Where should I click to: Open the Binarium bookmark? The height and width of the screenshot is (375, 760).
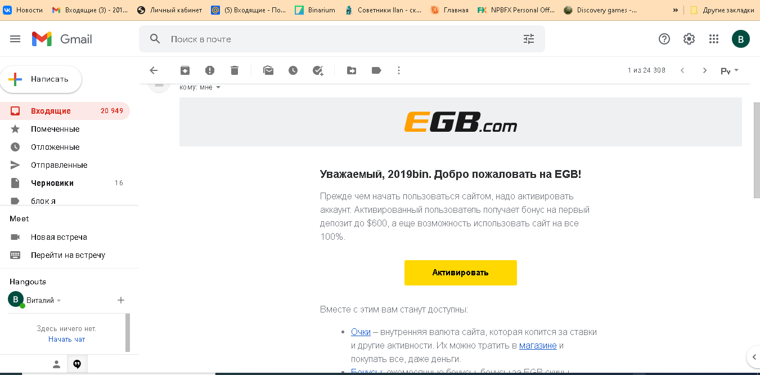coord(315,10)
